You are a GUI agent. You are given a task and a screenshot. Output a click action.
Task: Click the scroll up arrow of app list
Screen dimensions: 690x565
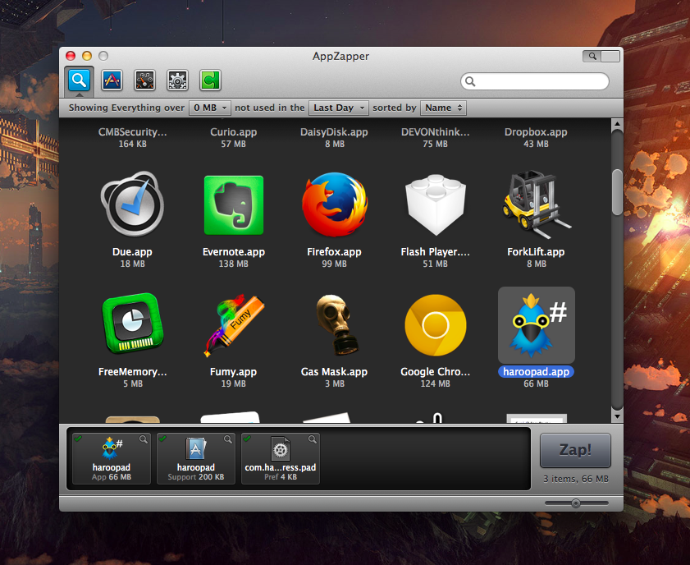618,124
